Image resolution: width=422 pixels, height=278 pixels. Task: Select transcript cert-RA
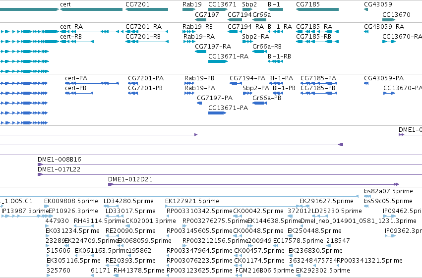[71, 27]
